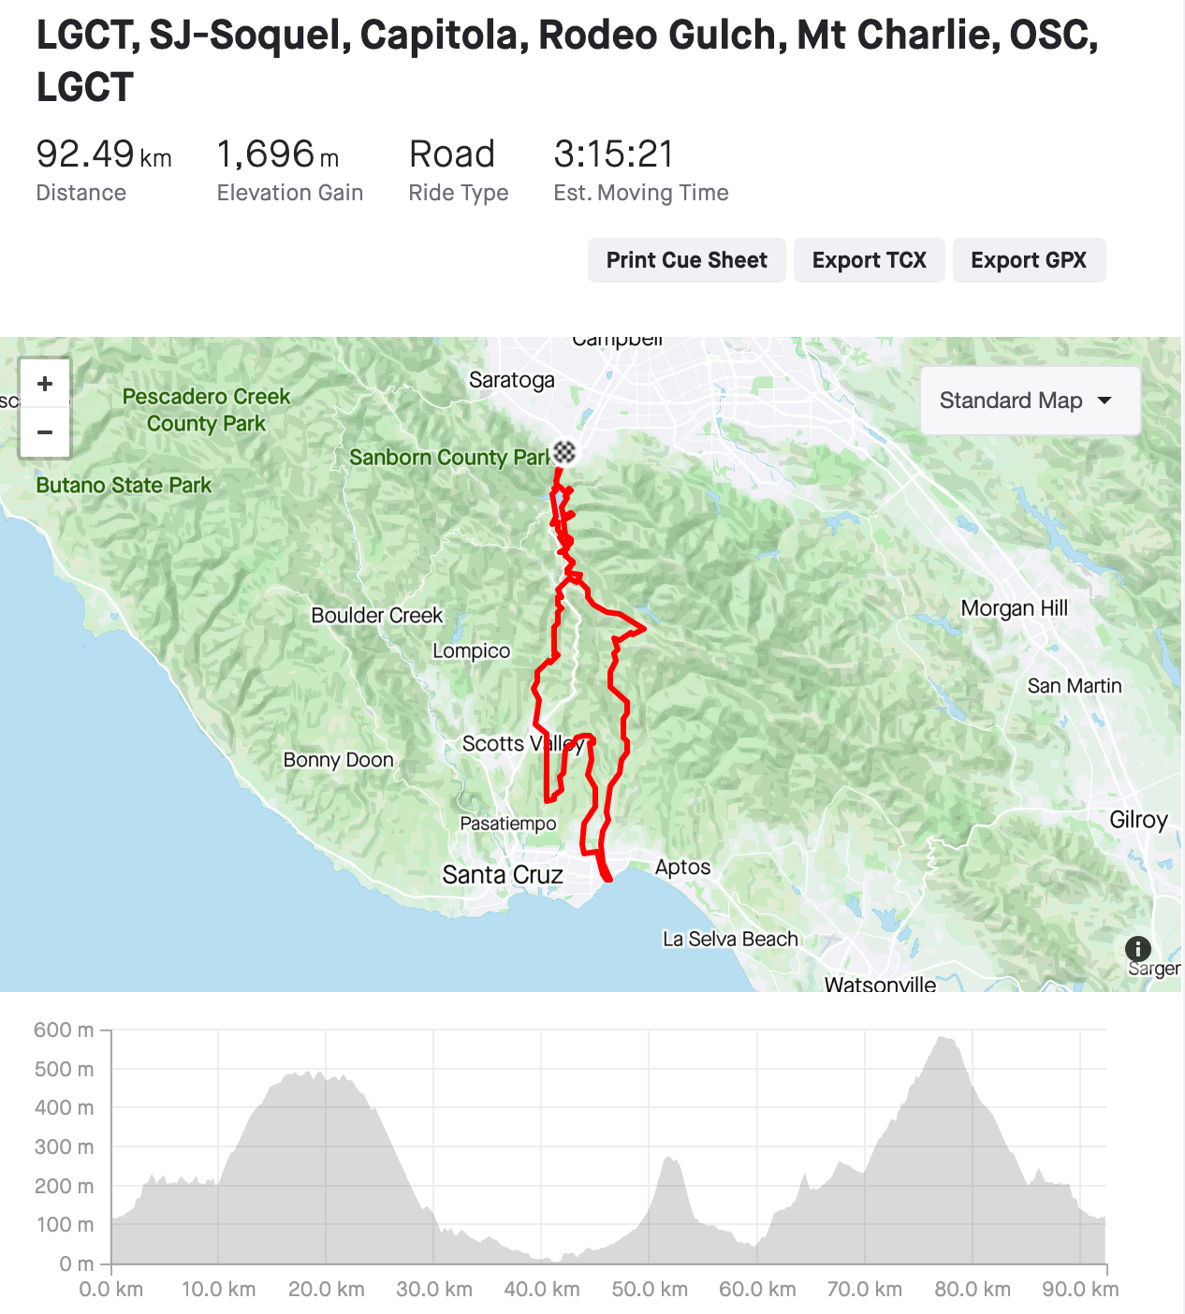
Task: Click the Est. Moving Time value
Action: pyautogui.click(x=613, y=154)
